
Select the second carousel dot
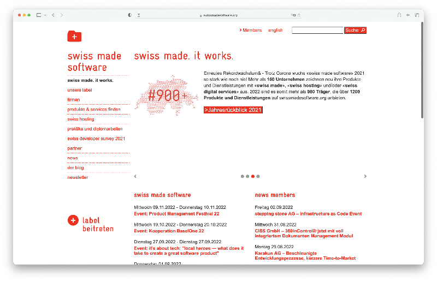247,176
